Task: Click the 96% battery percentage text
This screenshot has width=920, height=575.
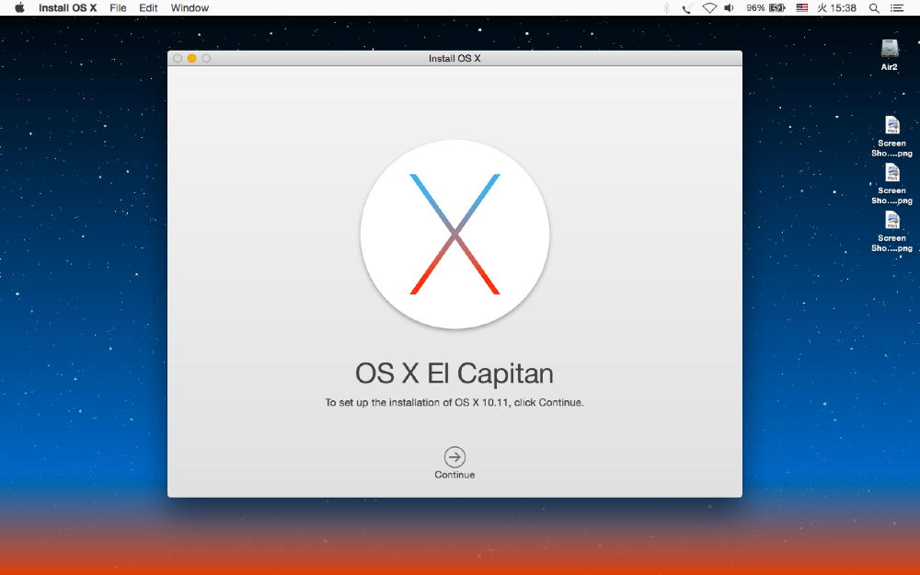Action: click(755, 7)
